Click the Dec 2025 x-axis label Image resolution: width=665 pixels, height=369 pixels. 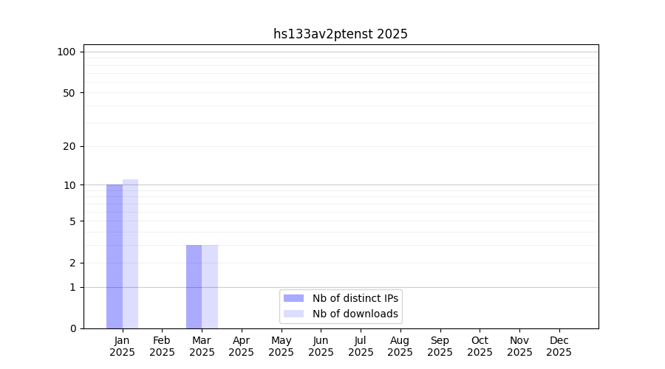(559, 346)
